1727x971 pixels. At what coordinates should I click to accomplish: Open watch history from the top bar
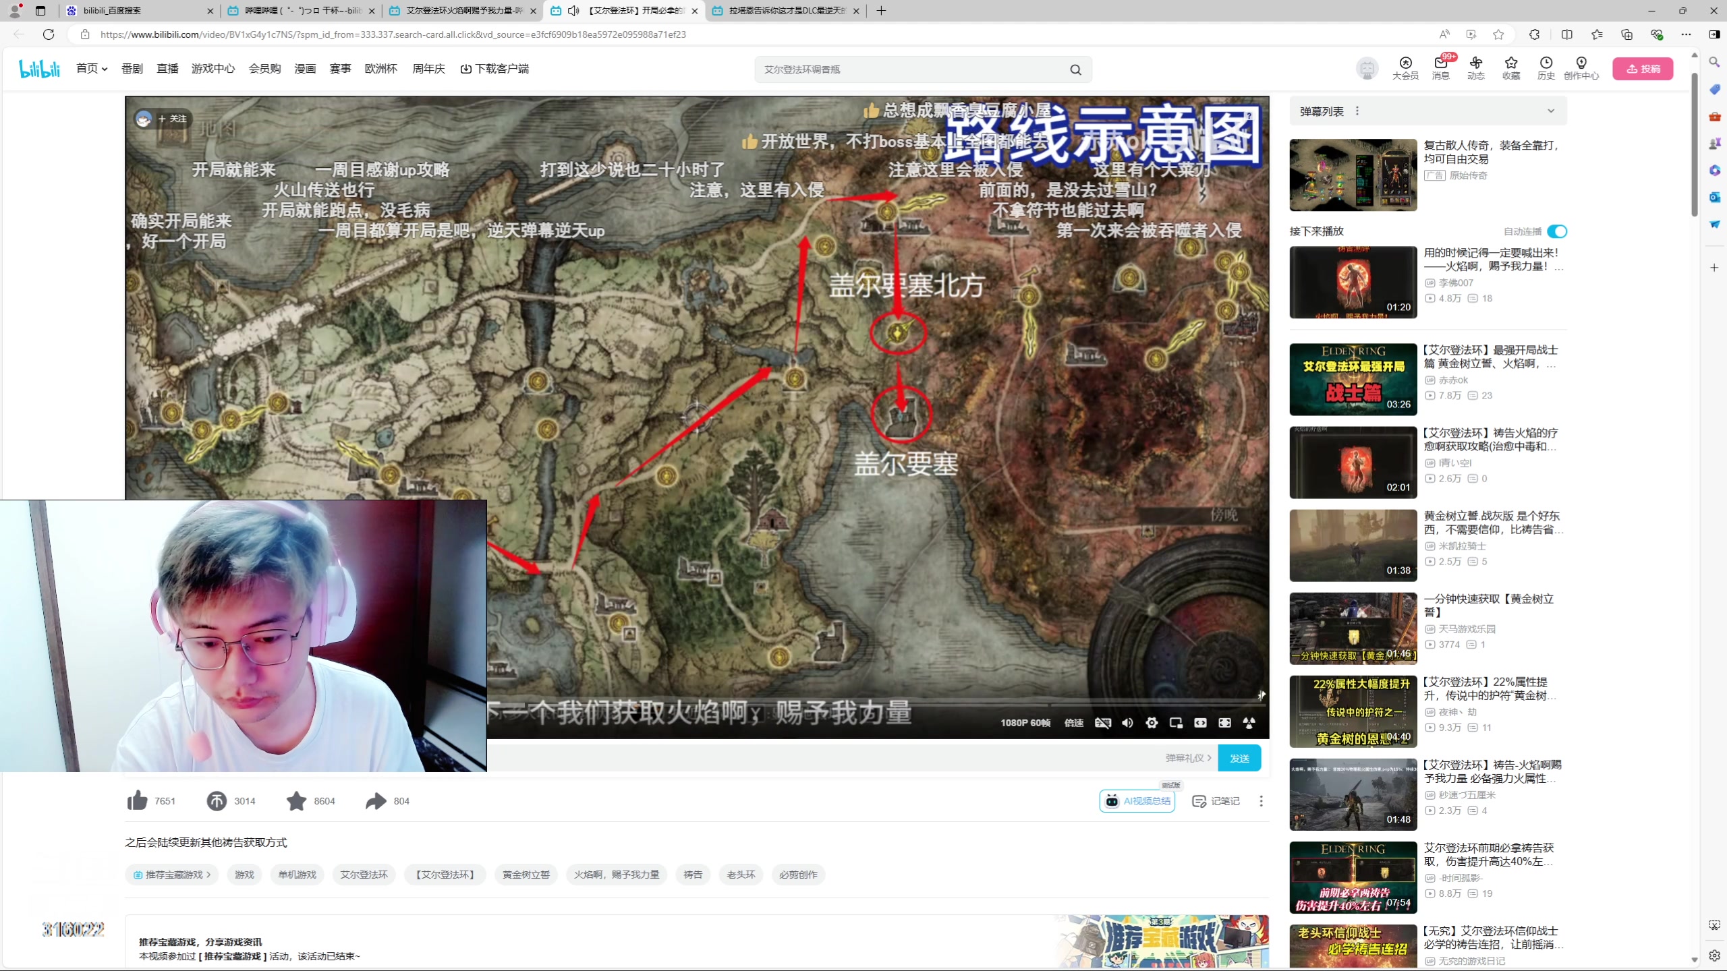1546,68
